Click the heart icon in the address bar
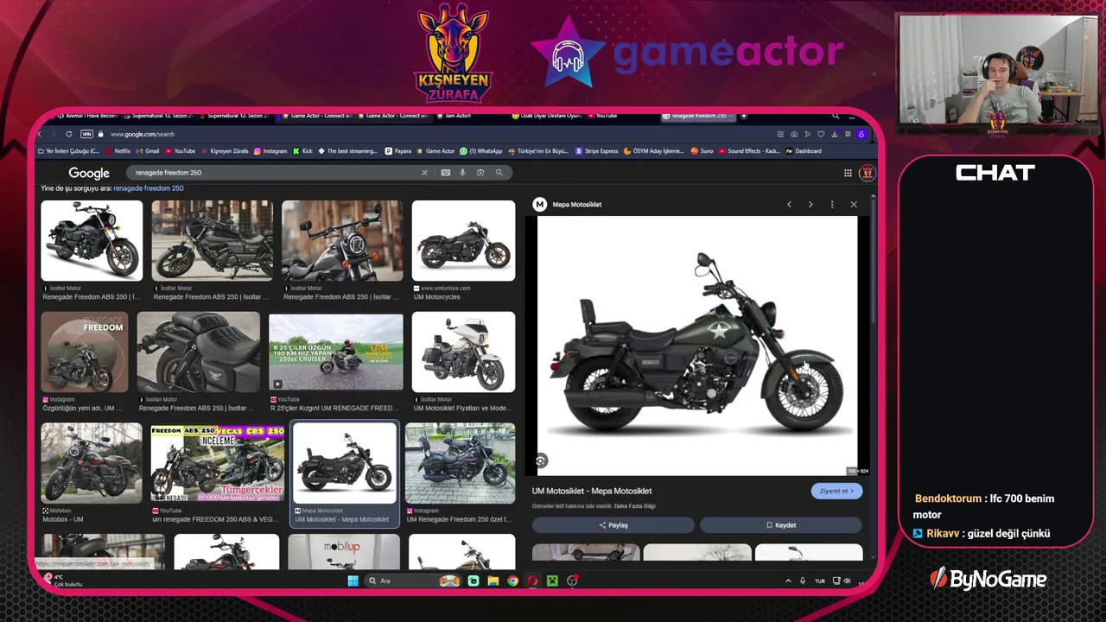The image size is (1106, 622). (x=821, y=134)
